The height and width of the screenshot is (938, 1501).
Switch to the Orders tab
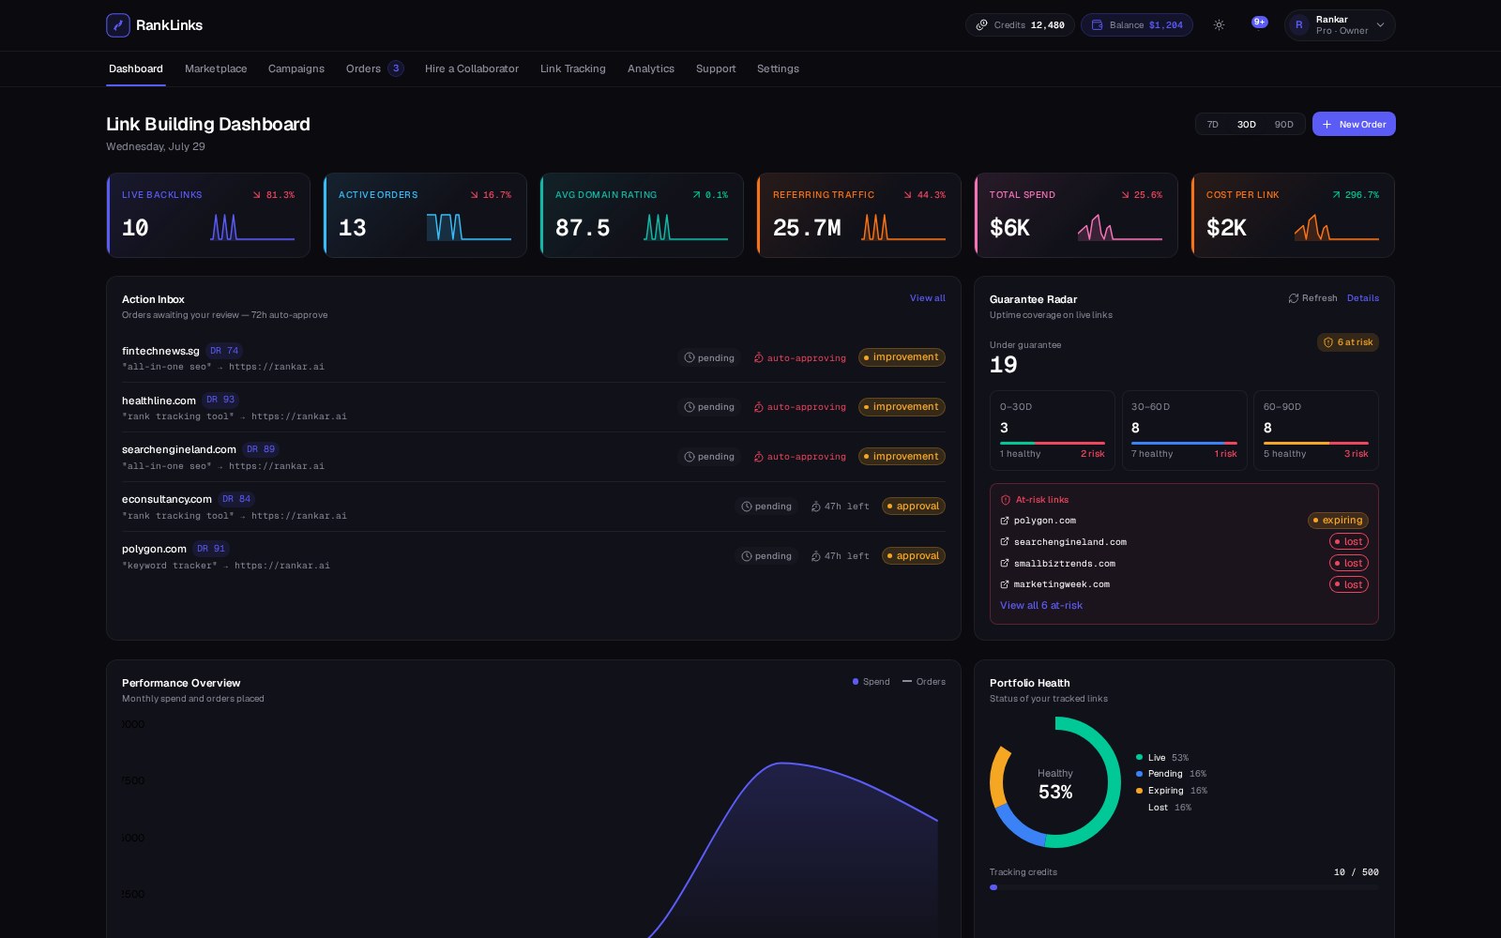(374, 68)
